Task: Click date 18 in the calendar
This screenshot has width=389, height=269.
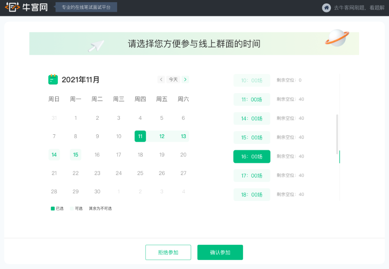Action: point(140,155)
